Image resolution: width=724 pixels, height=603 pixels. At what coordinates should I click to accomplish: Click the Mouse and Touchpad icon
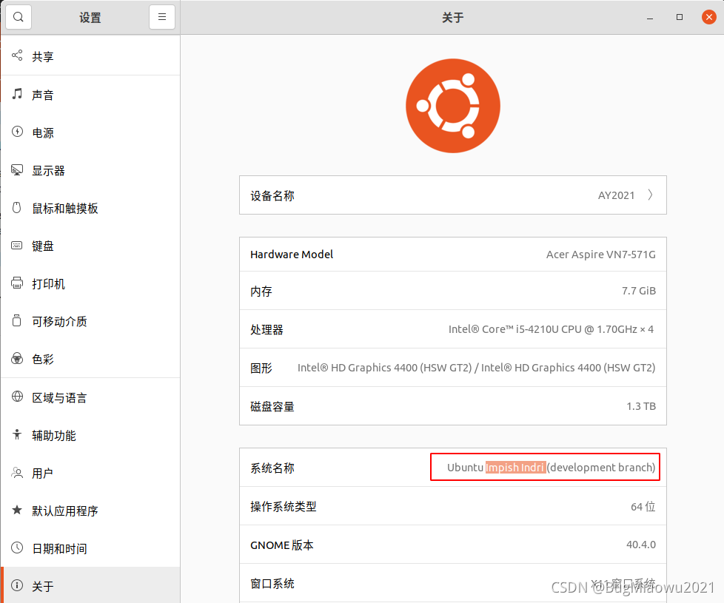[x=17, y=208]
